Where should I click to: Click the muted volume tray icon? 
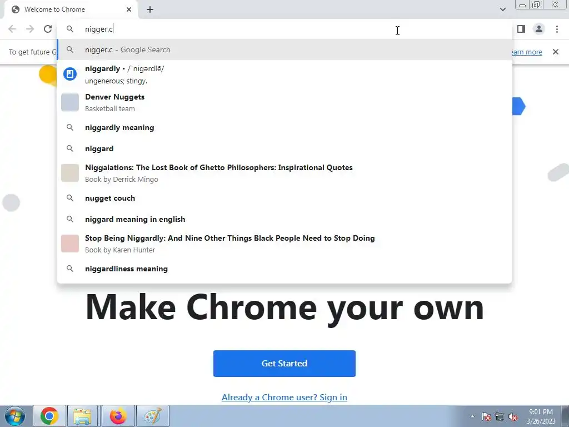pyautogui.click(x=513, y=416)
